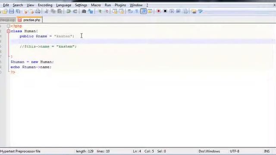Open the ? help menu

click(x=147, y=5)
